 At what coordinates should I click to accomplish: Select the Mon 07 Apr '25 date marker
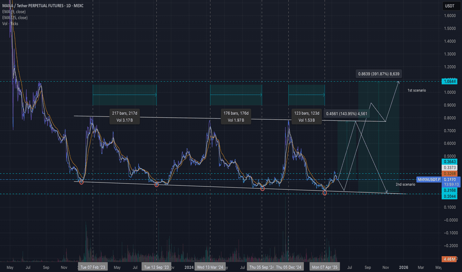[x=325, y=267]
